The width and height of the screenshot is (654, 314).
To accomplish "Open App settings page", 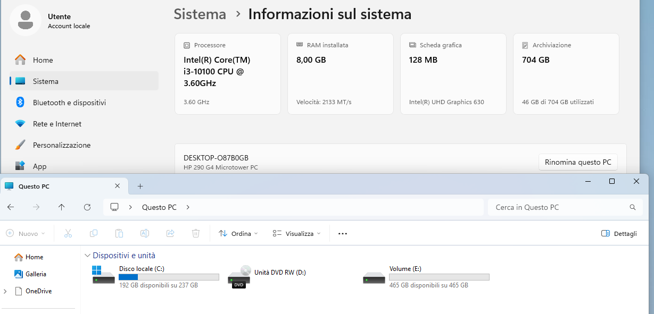I will tap(84, 166).
